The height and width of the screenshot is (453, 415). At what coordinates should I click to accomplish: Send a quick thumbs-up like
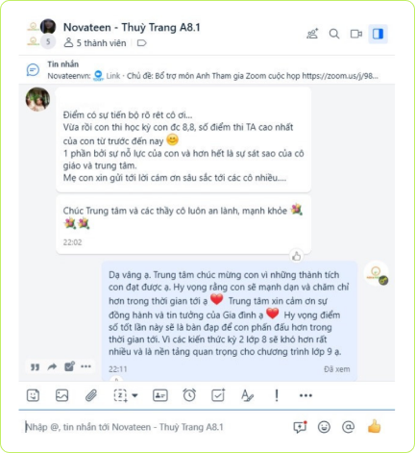tap(374, 426)
